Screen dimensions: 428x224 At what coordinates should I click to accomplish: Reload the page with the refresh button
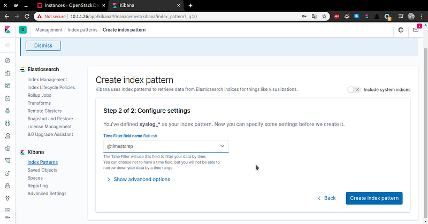coord(27,17)
